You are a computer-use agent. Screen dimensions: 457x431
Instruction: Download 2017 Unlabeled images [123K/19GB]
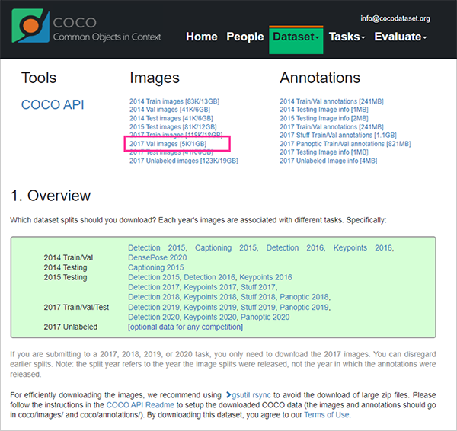click(x=184, y=161)
